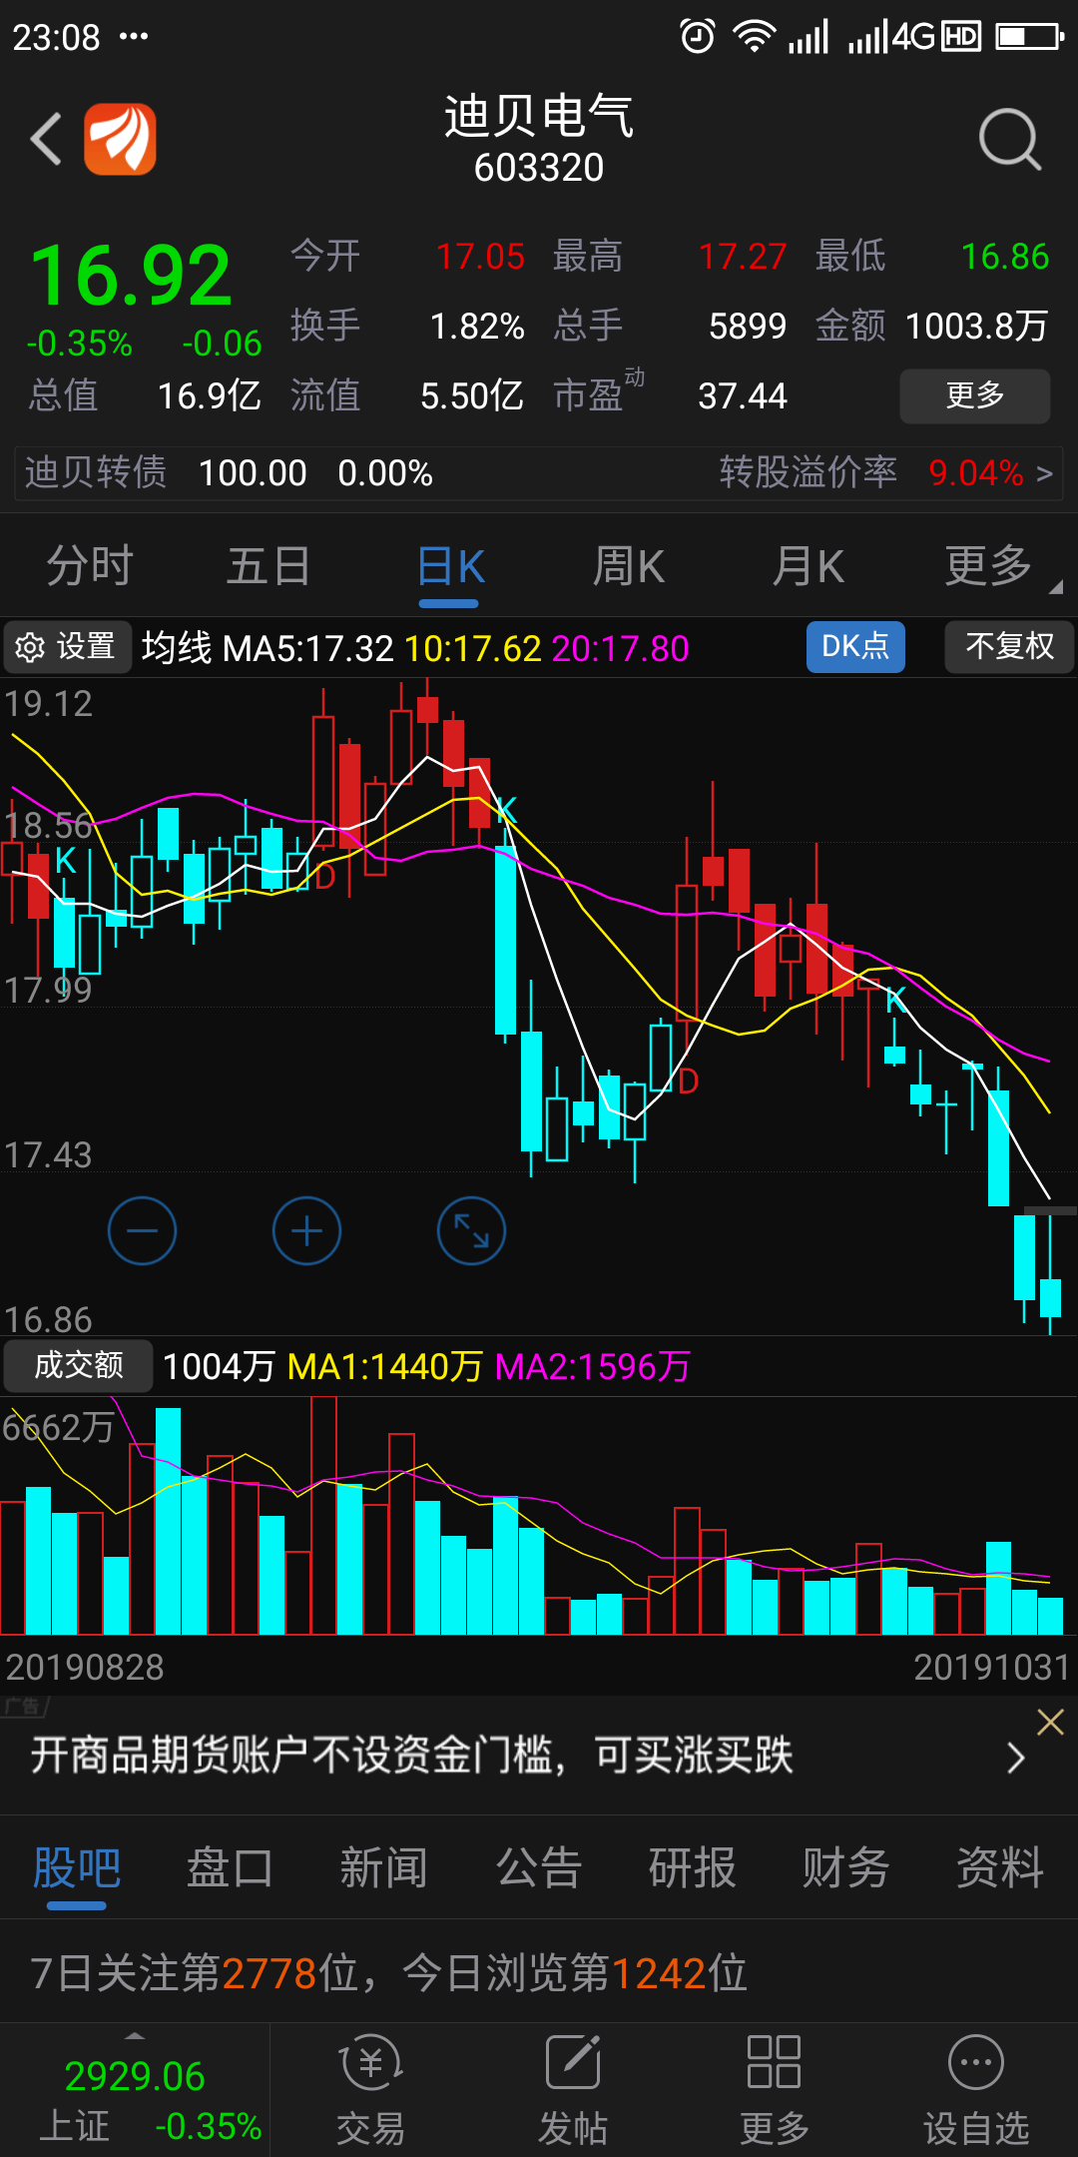Screen dimensions: 1078x2157
Task: Open the 交易 trade icon
Action: [371, 2091]
